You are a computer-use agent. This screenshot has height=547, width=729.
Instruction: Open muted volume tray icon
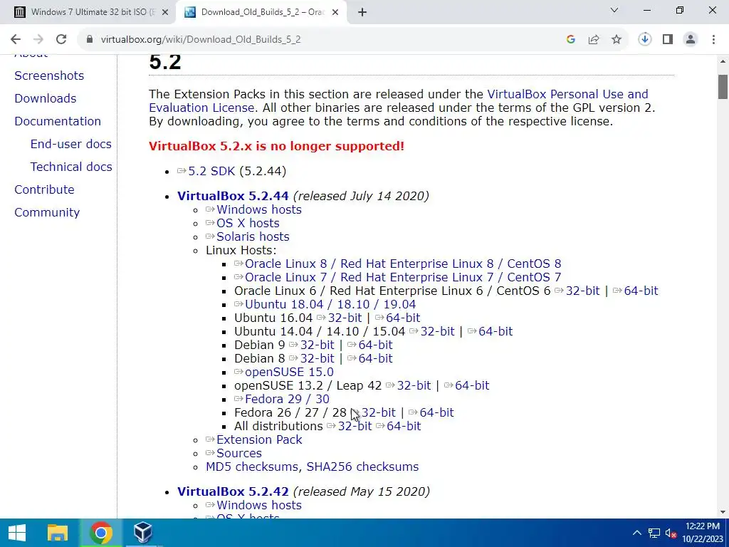click(x=671, y=533)
